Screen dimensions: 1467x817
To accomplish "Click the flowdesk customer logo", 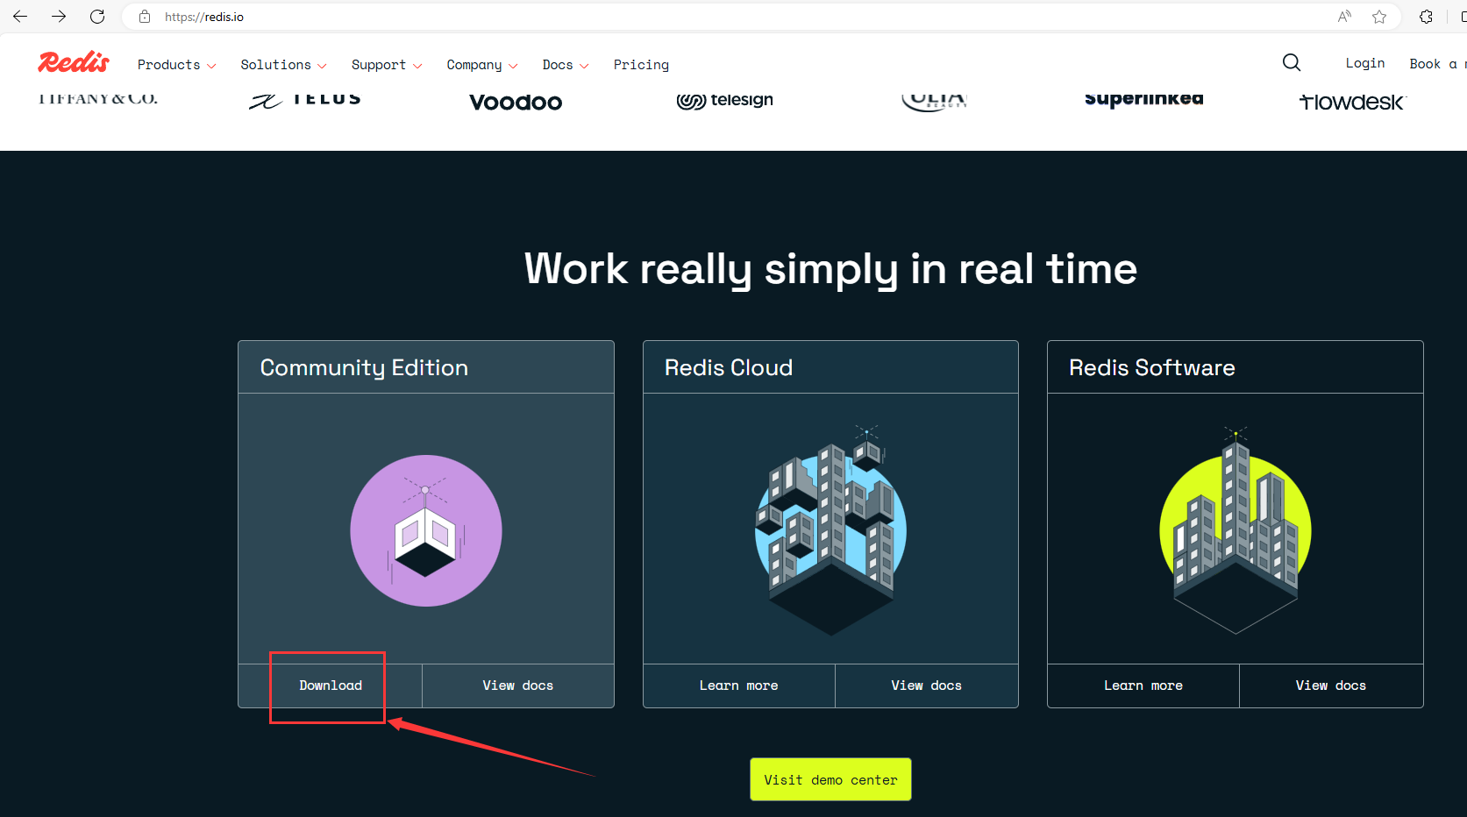I will point(1352,102).
